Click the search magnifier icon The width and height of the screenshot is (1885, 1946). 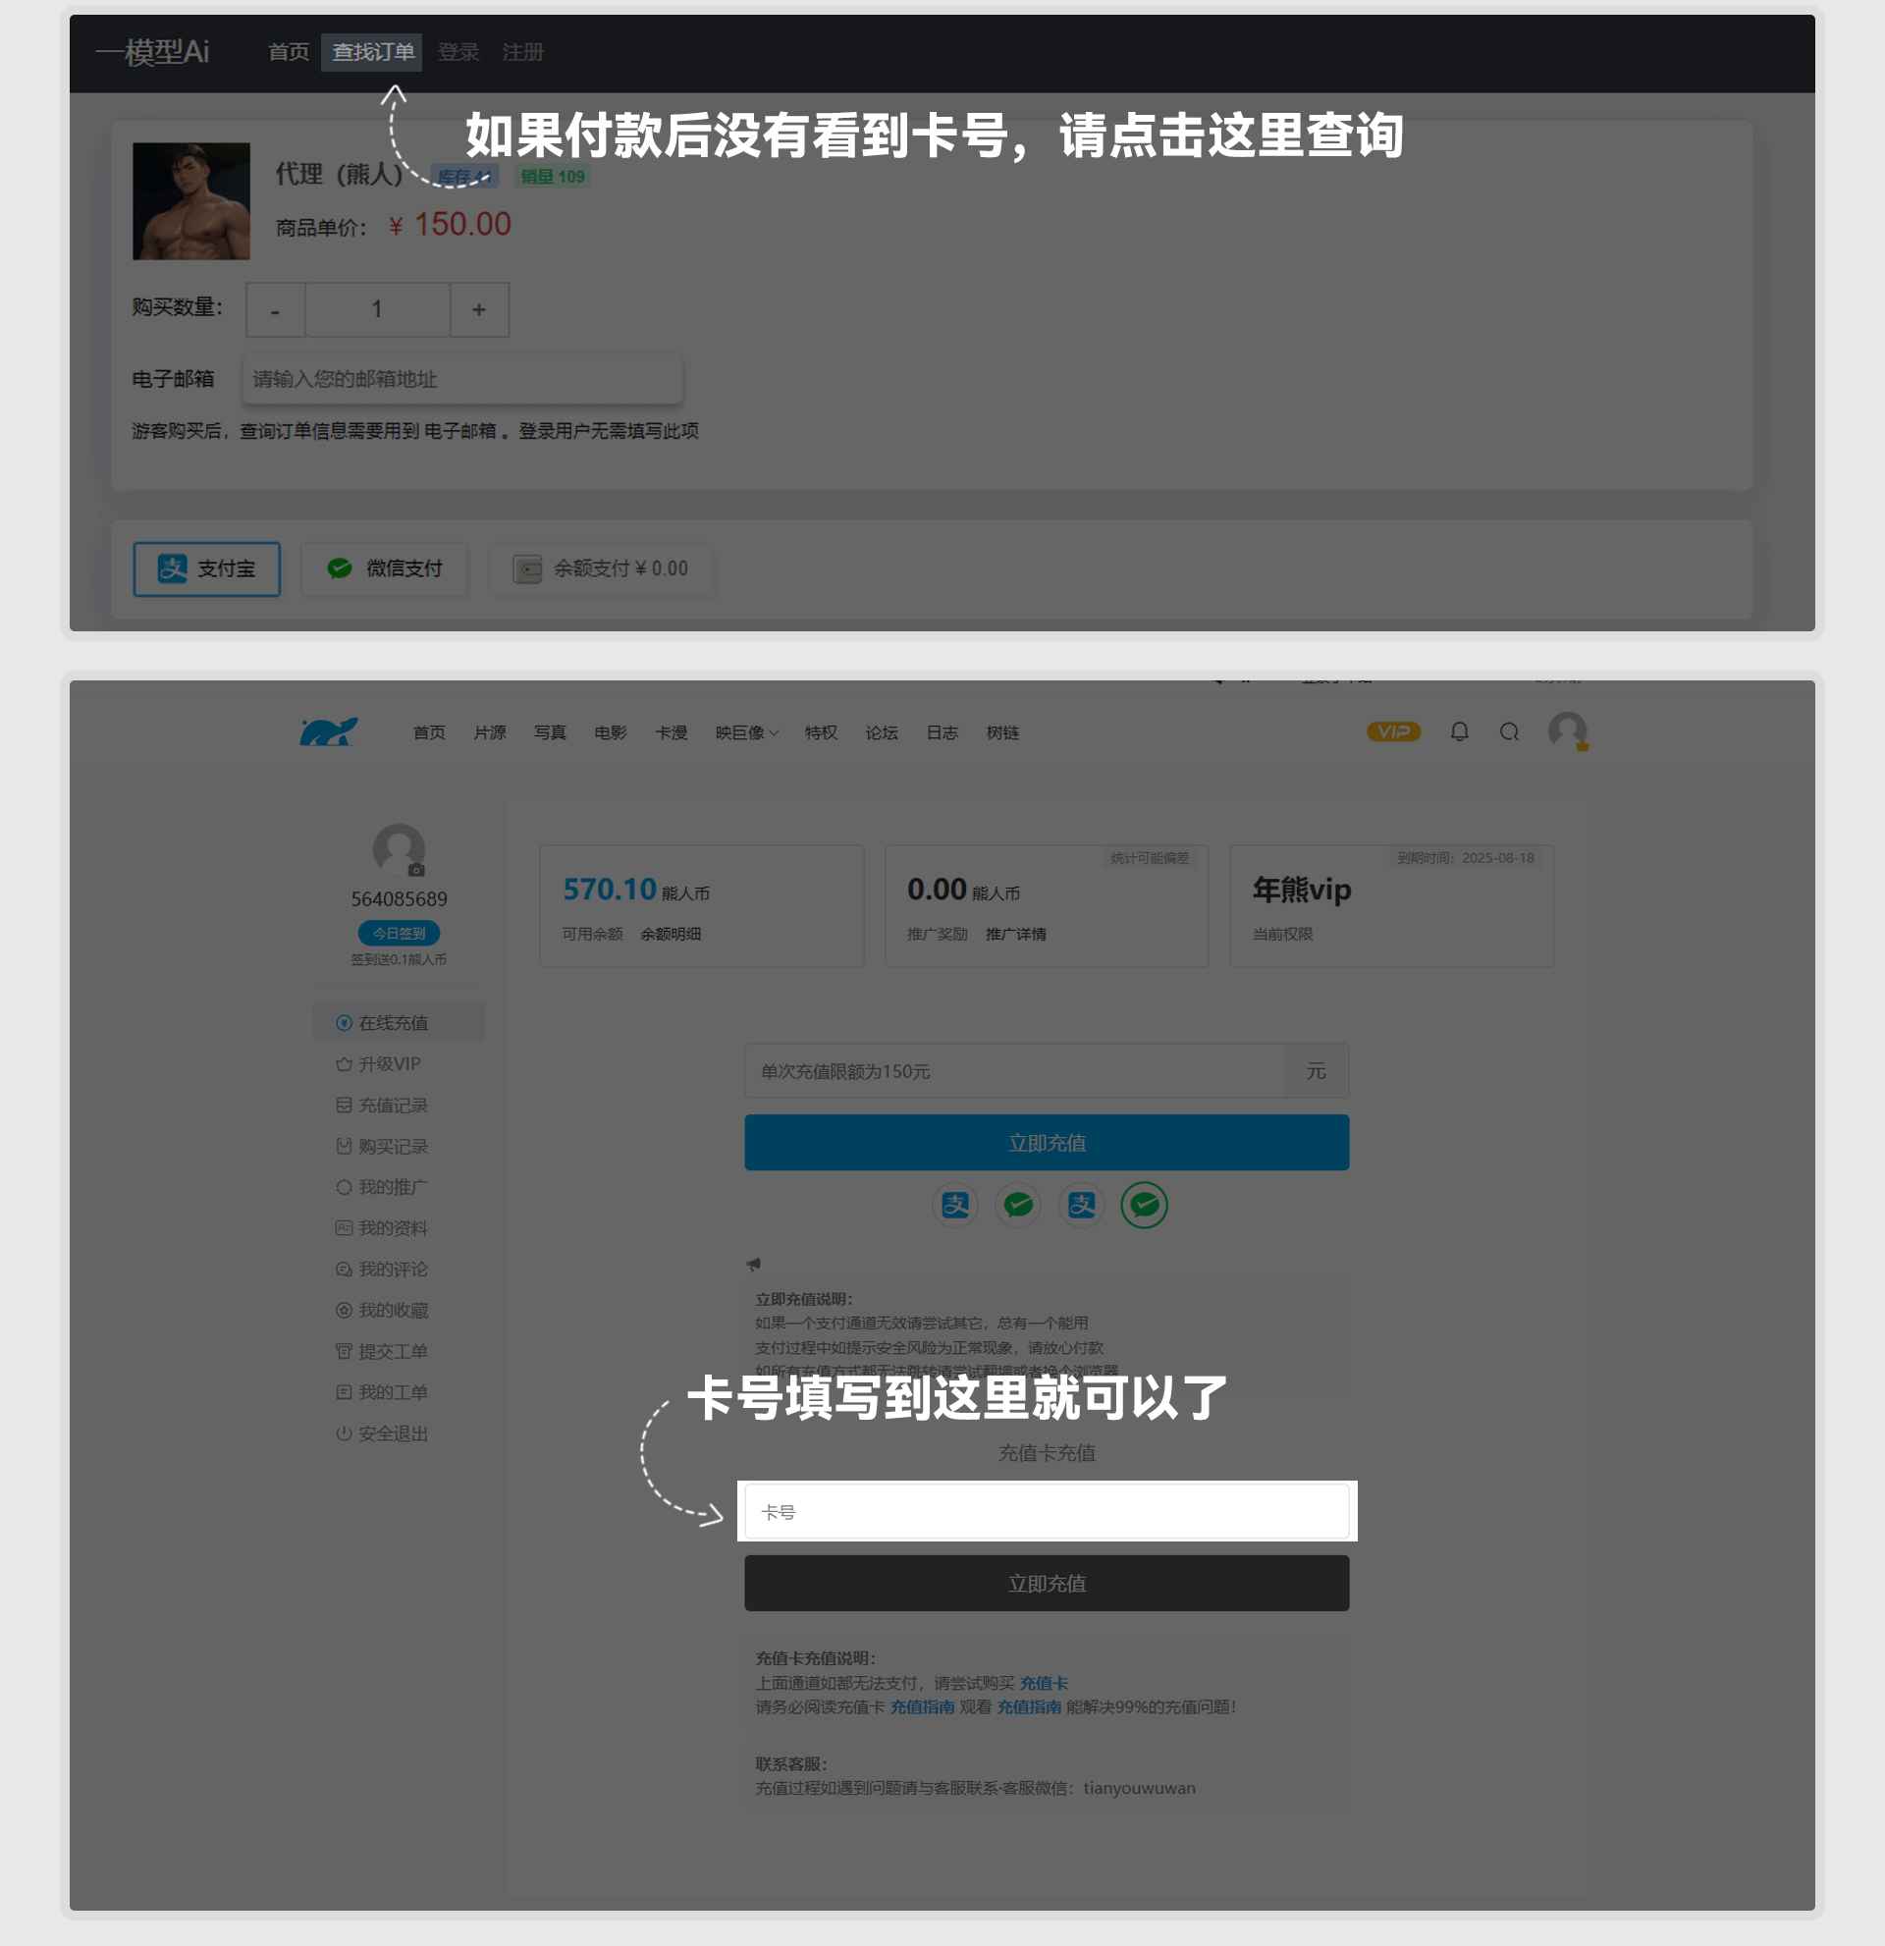click(x=1512, y=730)
